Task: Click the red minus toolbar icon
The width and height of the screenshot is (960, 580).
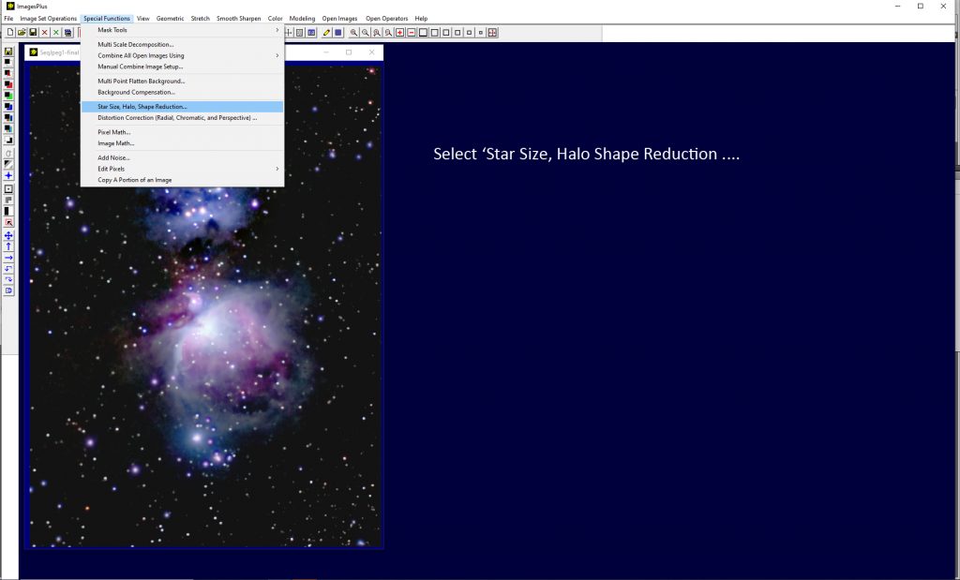Action: tap(412, 33)
